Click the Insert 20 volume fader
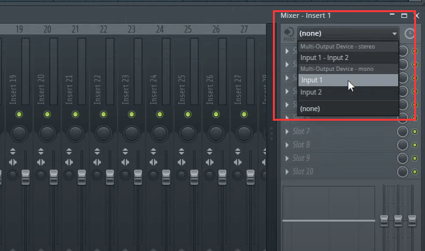 coord(54,178)
